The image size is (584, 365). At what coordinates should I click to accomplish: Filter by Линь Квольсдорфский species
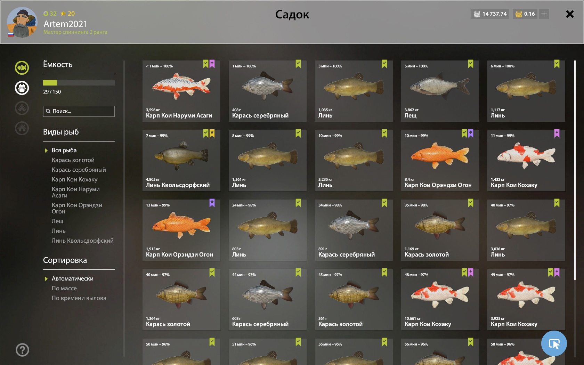tap(82, 241)
